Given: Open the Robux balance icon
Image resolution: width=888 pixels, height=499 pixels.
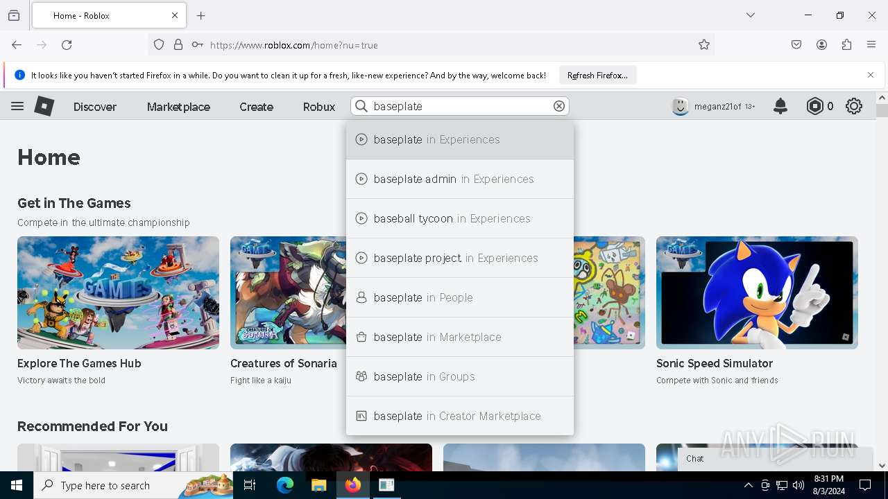Looking at the screenshot, I should click(814, 106).
